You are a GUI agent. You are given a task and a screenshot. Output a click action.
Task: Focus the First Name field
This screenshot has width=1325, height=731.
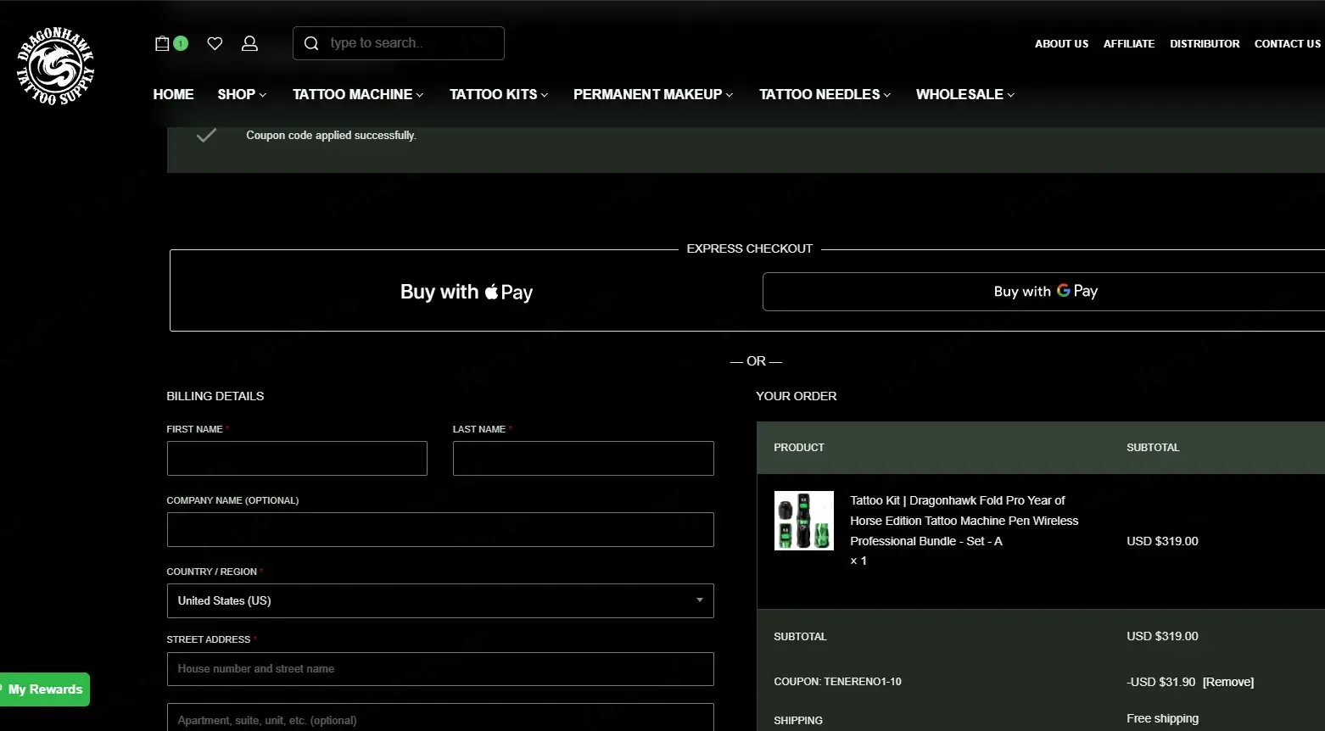(x=297, y=458)
